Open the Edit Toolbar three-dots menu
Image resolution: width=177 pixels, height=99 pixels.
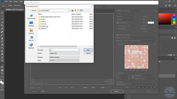2,76
